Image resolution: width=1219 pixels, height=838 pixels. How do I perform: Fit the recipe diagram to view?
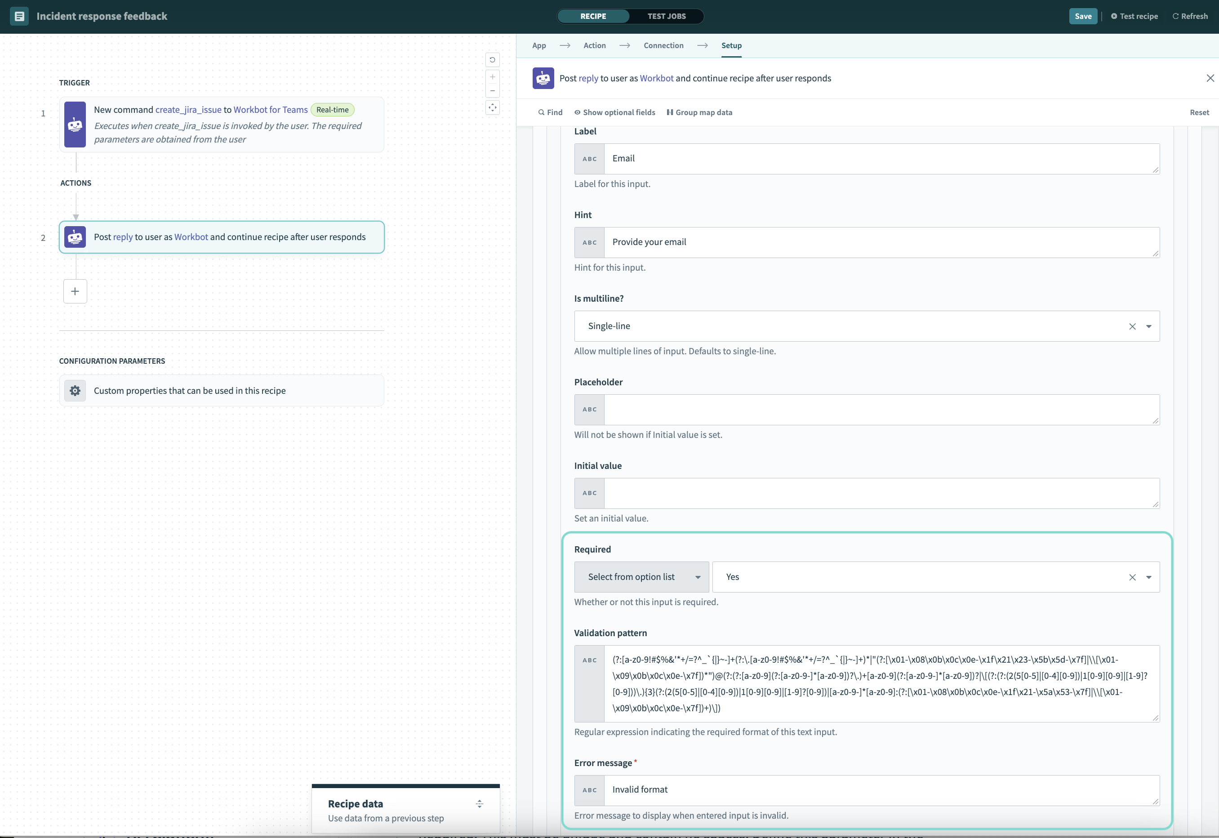pyautogui.click(x=493, y=107)
